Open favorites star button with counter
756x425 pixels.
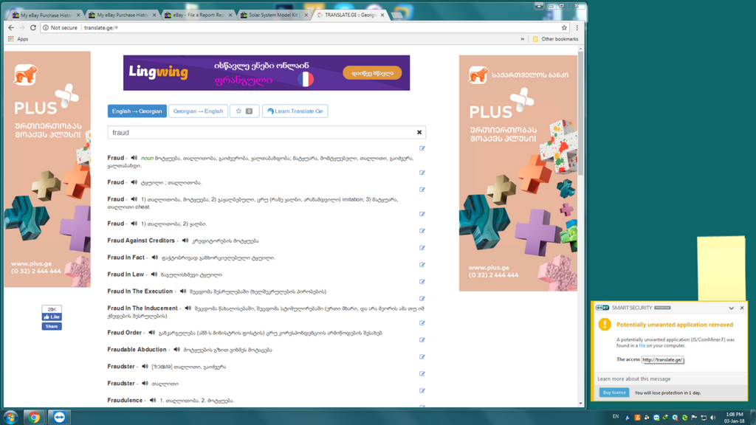(x=244, y=111)
